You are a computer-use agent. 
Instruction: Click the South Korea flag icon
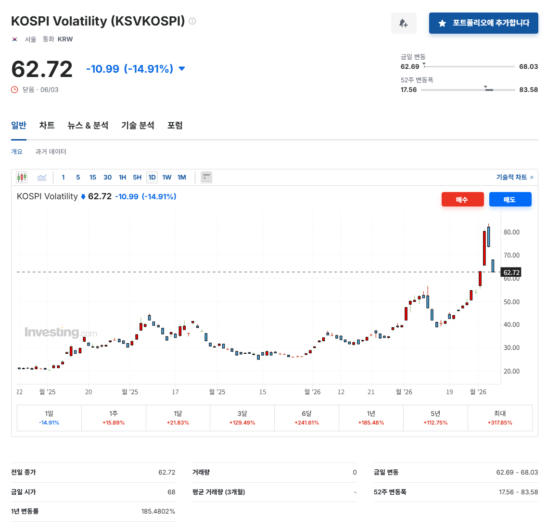(14, 39)
